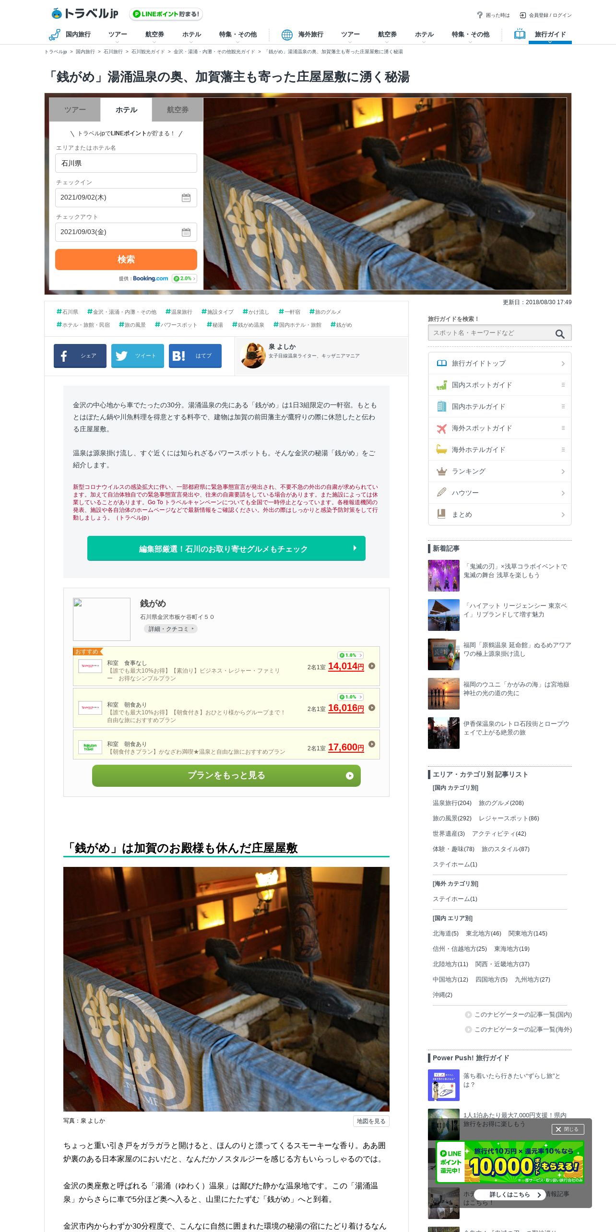Click the guide search magnifier icon
The width and height of the screenshot is (616, 1232).
(x=560, y=334)
